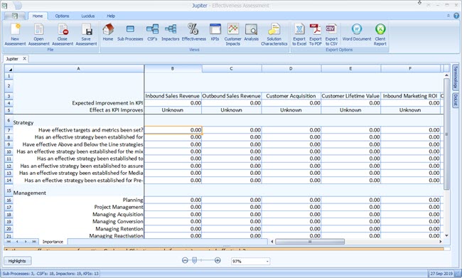The height and width of the screenshot is (278, 462).
Task: Select row 7 header
Action: 9,130
